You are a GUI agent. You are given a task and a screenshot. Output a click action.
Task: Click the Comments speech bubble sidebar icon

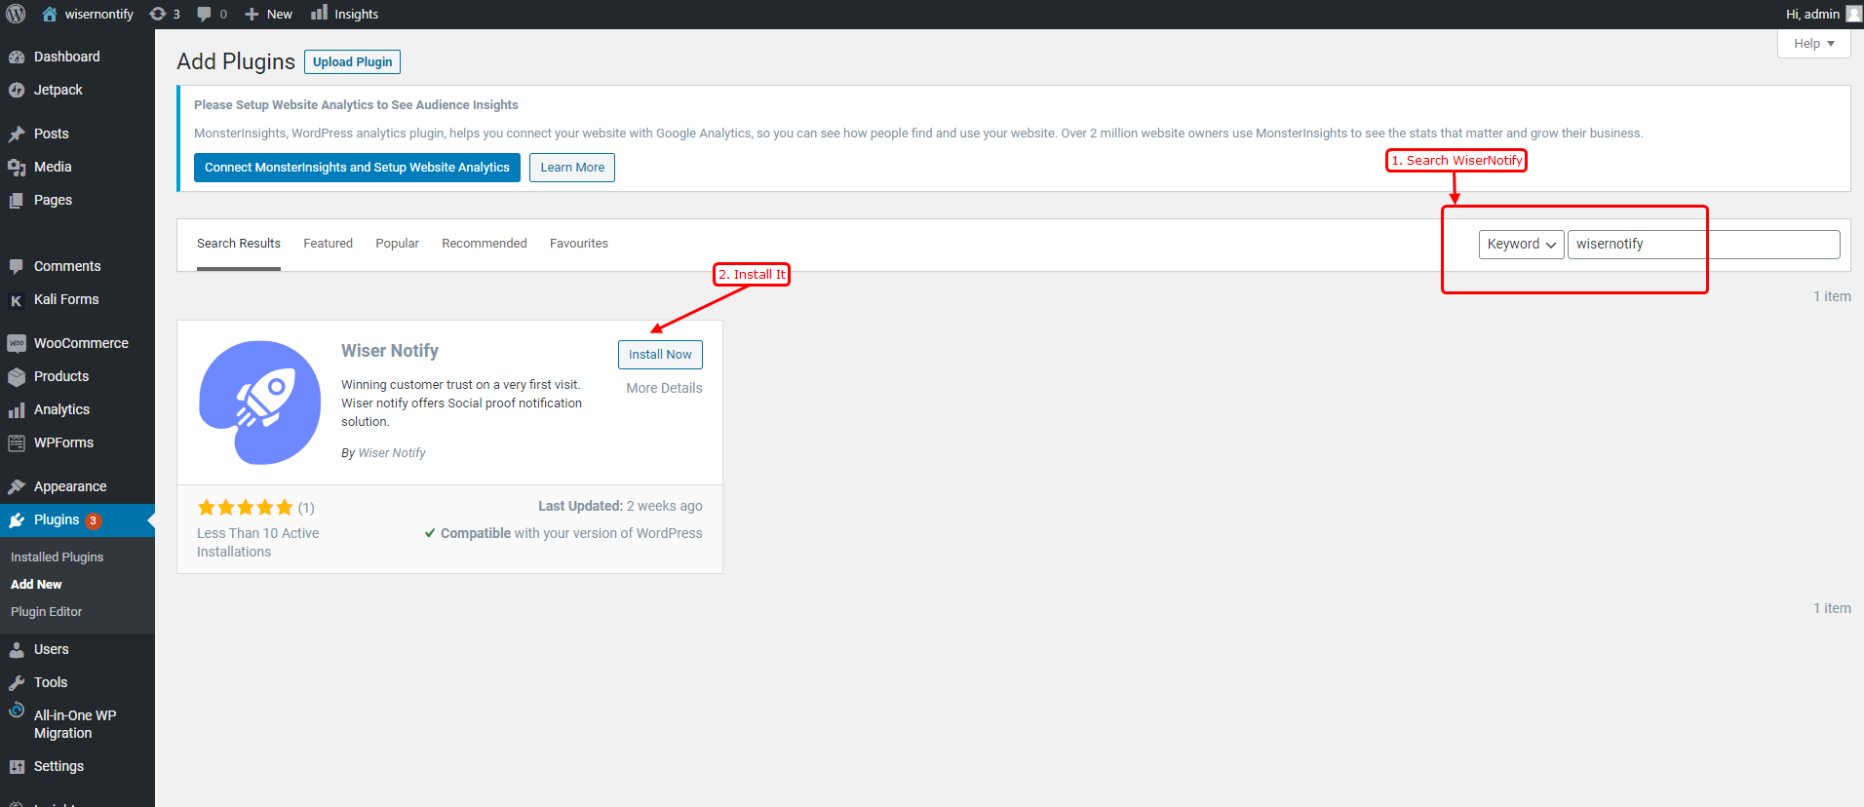(17, 266)
